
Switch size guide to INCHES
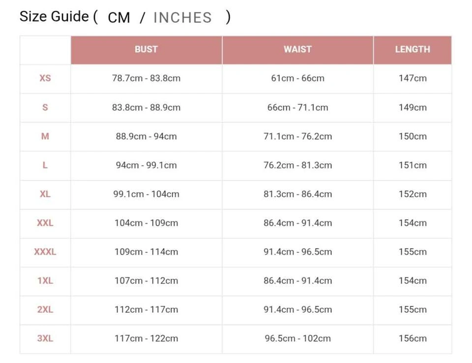coord(182,18)
